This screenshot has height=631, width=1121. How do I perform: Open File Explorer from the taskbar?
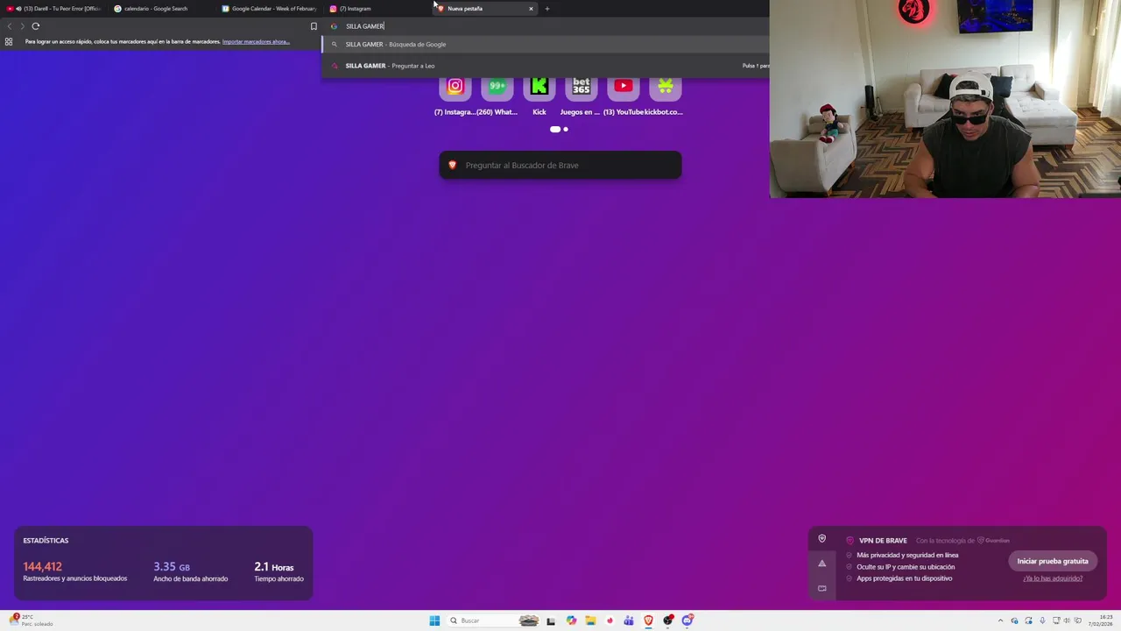click(590, 620)
